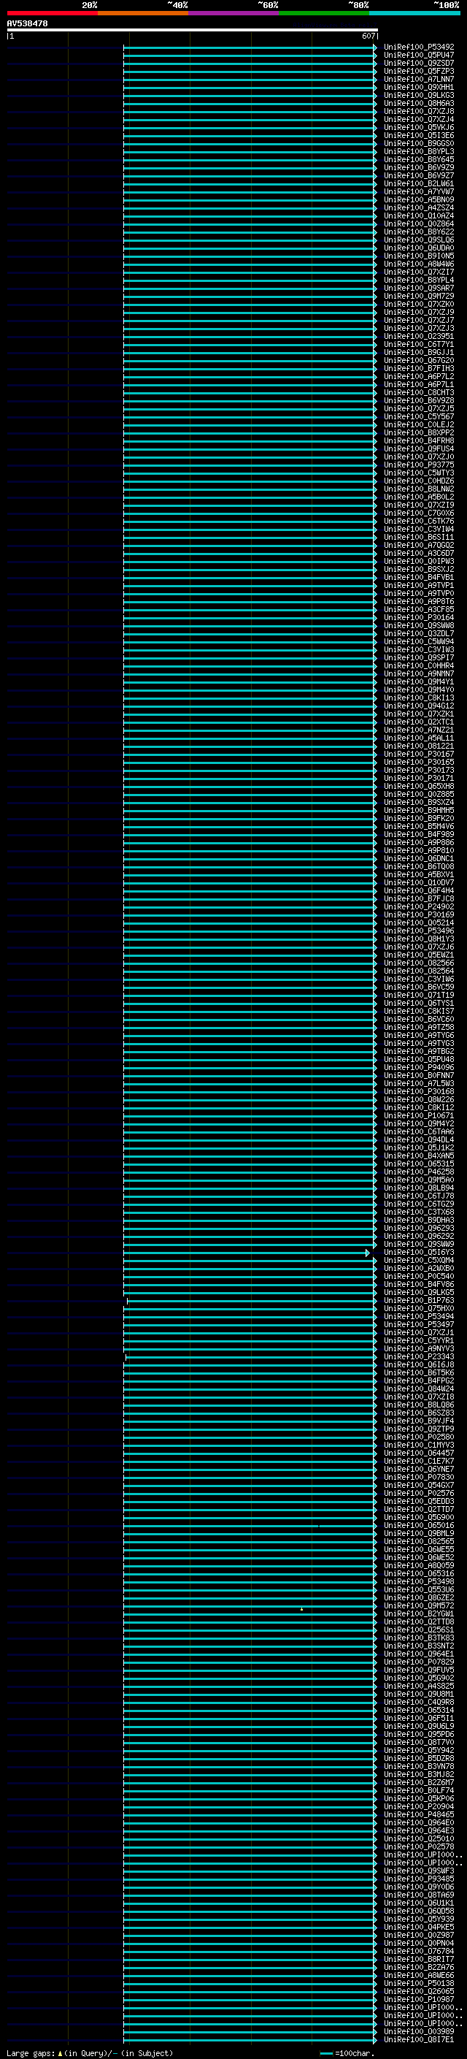Image resolution: width=467 pixels, height=2059 pixels.
Task: Select hit label UniRef100_C6T7Y1
Action: coord(419,345)
